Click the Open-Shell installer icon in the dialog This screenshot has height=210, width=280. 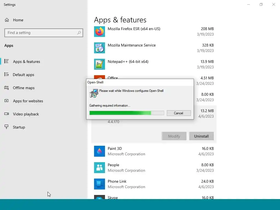[94, 93]
